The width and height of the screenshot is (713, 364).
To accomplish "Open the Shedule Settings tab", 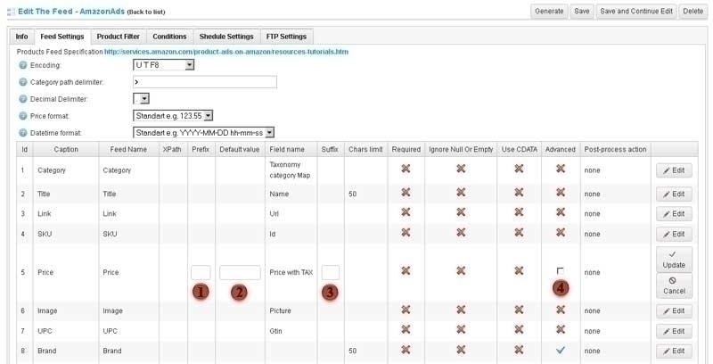I will click(x=226, y=37).
